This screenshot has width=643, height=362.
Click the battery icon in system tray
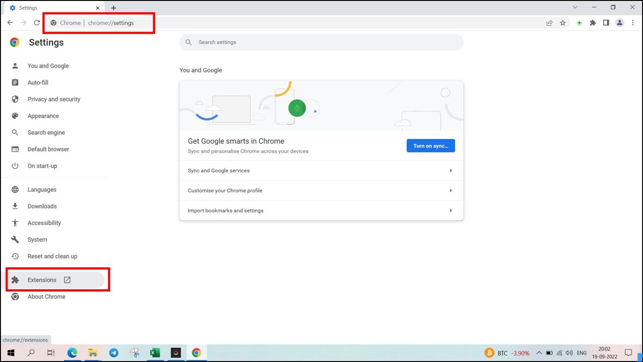coord(549,353)
